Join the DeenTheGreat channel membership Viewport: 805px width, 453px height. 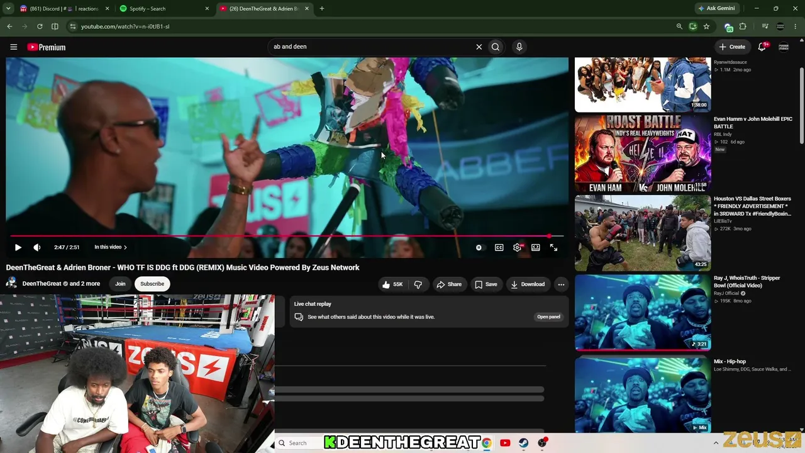(x=120, y=284)
